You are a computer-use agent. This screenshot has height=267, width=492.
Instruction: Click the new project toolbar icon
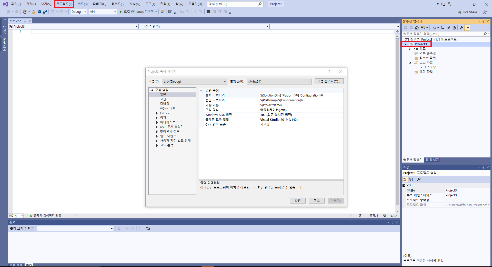[25, 12]
